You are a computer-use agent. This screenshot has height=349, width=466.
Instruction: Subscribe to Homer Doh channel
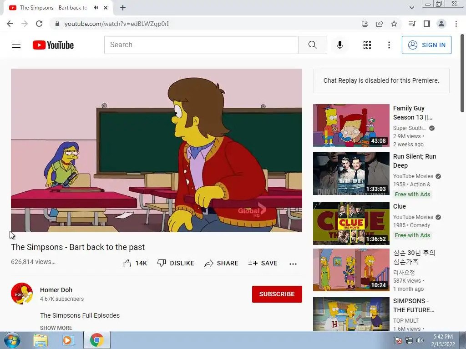277,294
